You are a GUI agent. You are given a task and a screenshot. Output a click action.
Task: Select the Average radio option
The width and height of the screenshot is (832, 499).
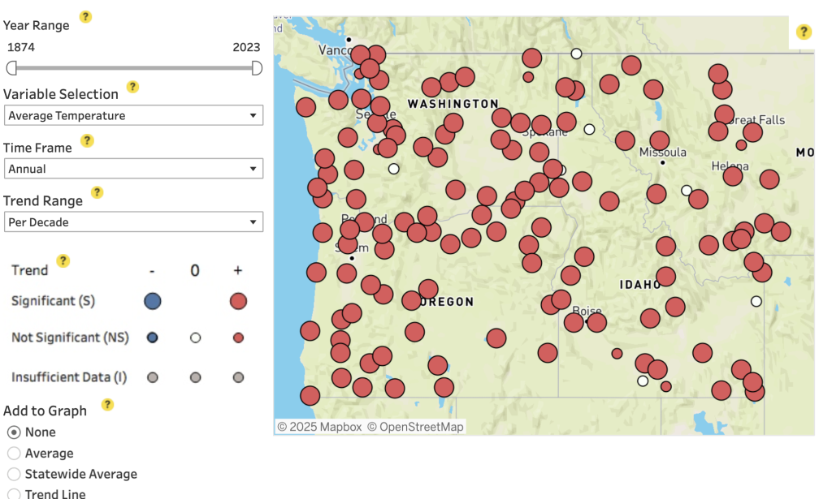coord(13,453)
